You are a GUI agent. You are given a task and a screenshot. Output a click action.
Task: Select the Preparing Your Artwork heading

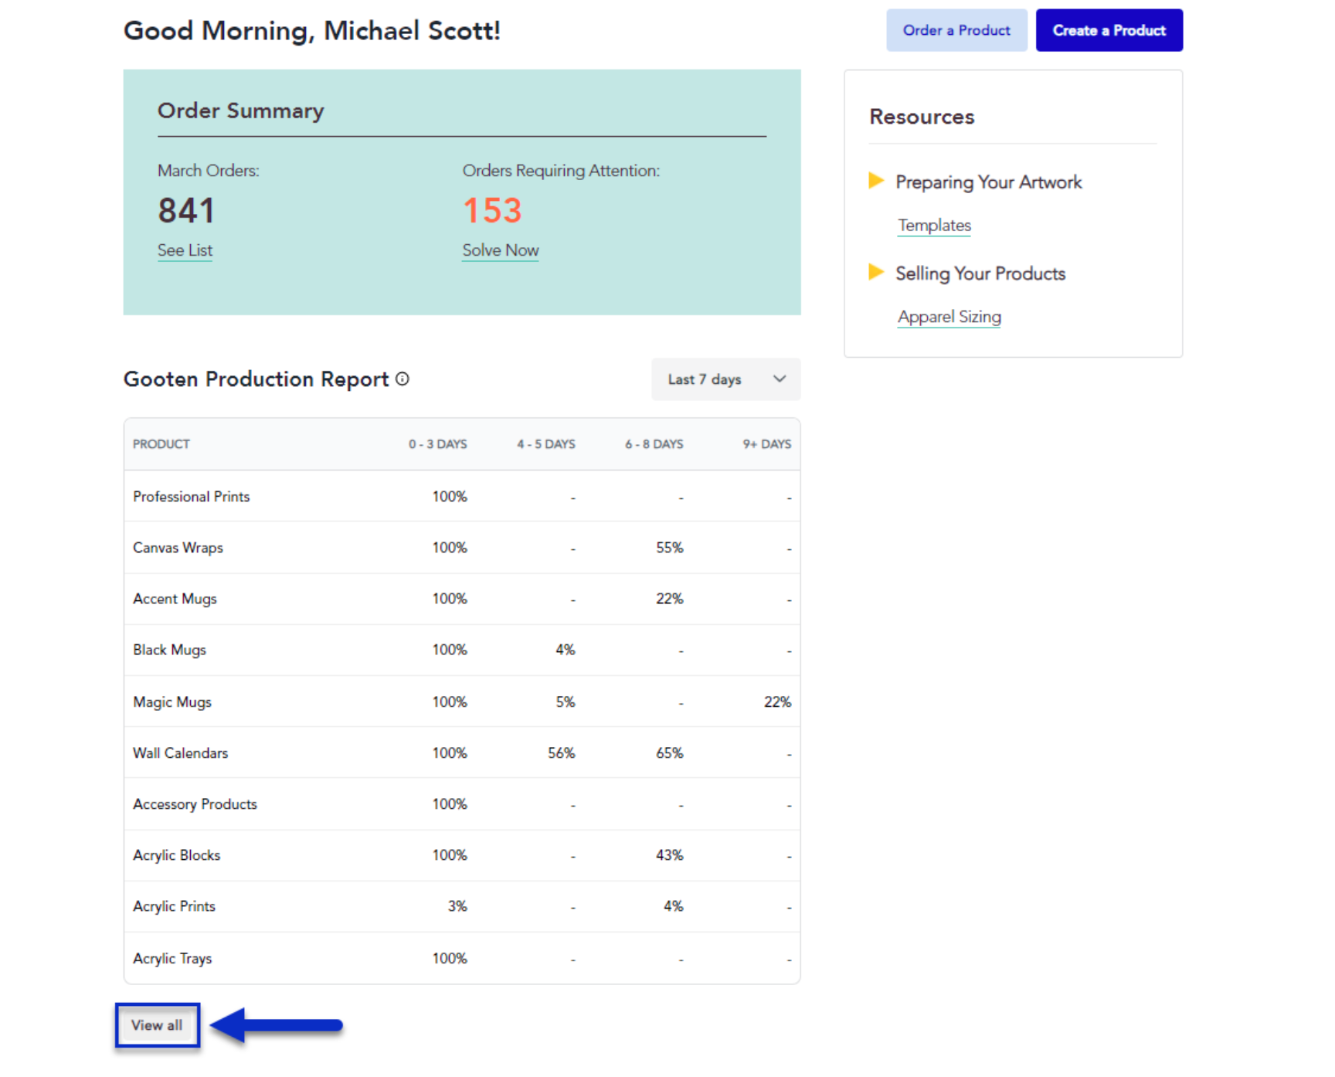[x=988, y=182]
